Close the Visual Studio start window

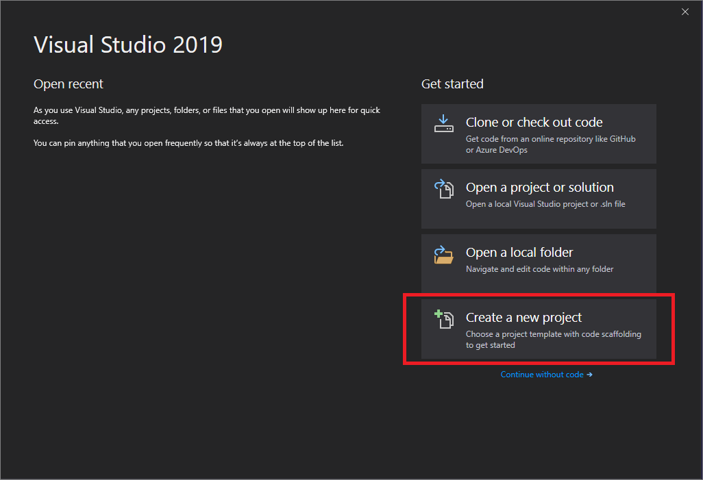click(x=684, y=12)
